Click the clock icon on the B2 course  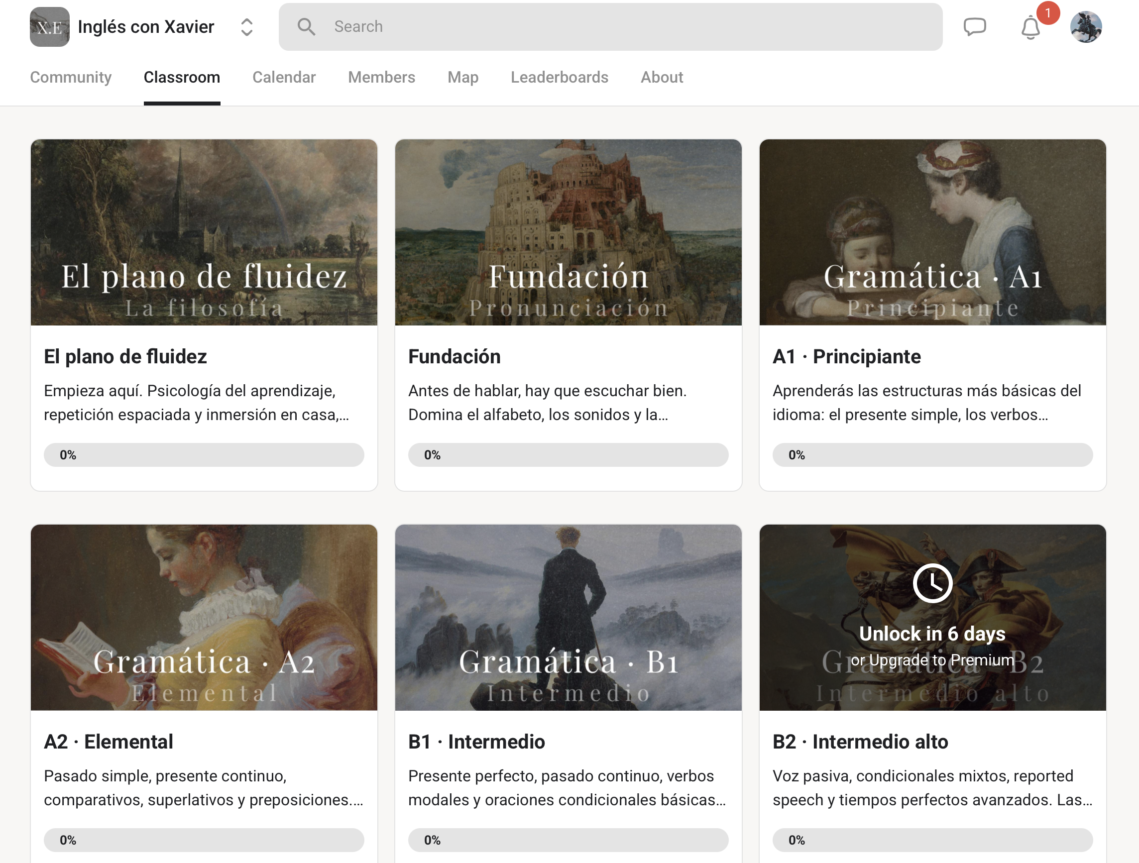tap(932, 583)
